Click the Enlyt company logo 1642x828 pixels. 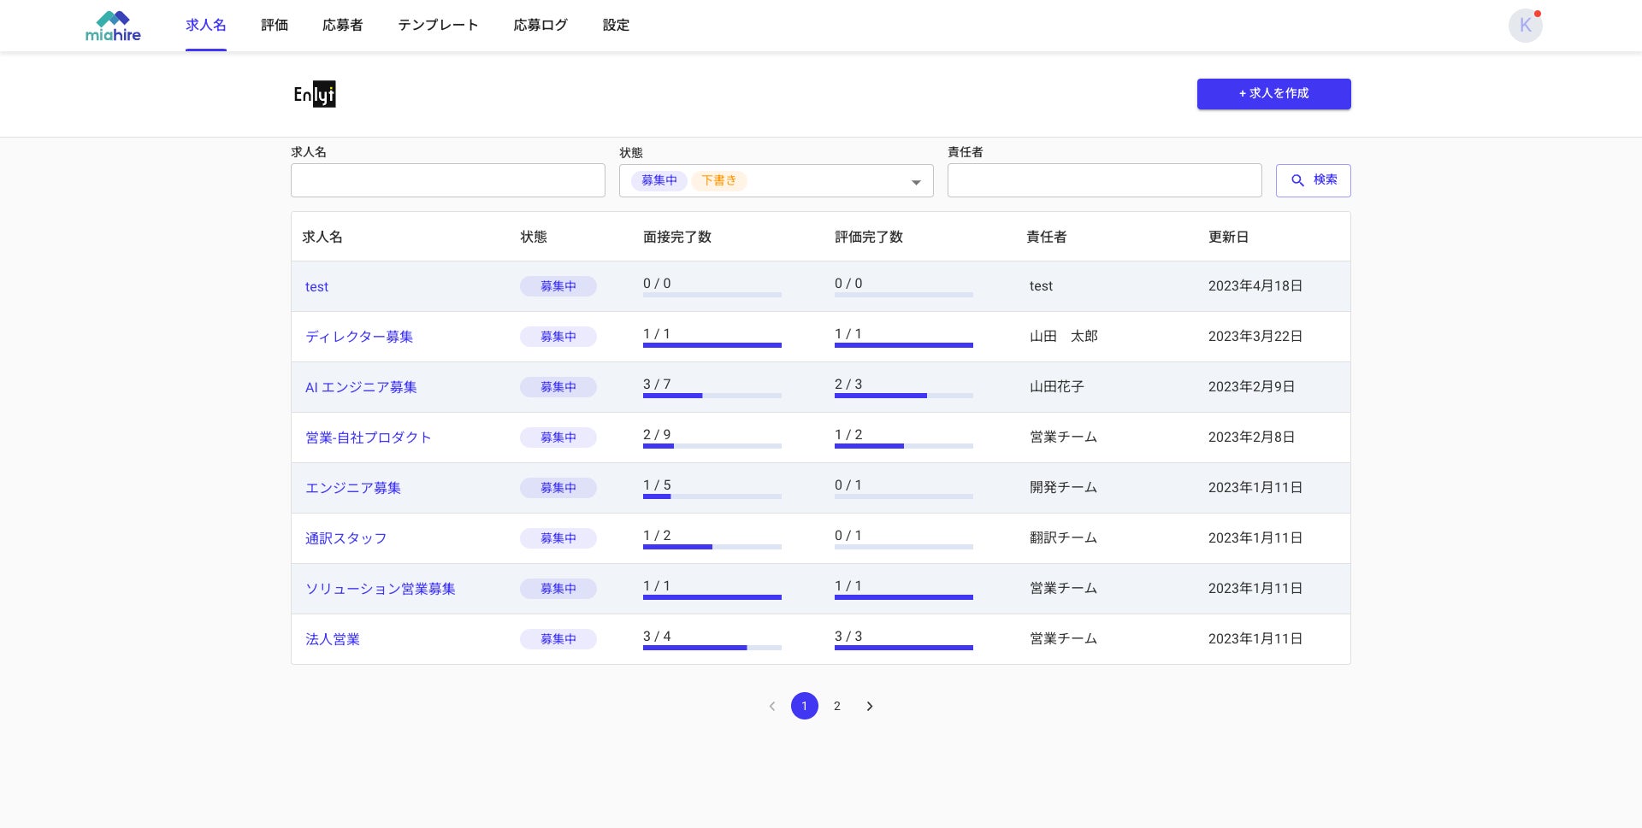pyautogui.click(x=315, y=94)
